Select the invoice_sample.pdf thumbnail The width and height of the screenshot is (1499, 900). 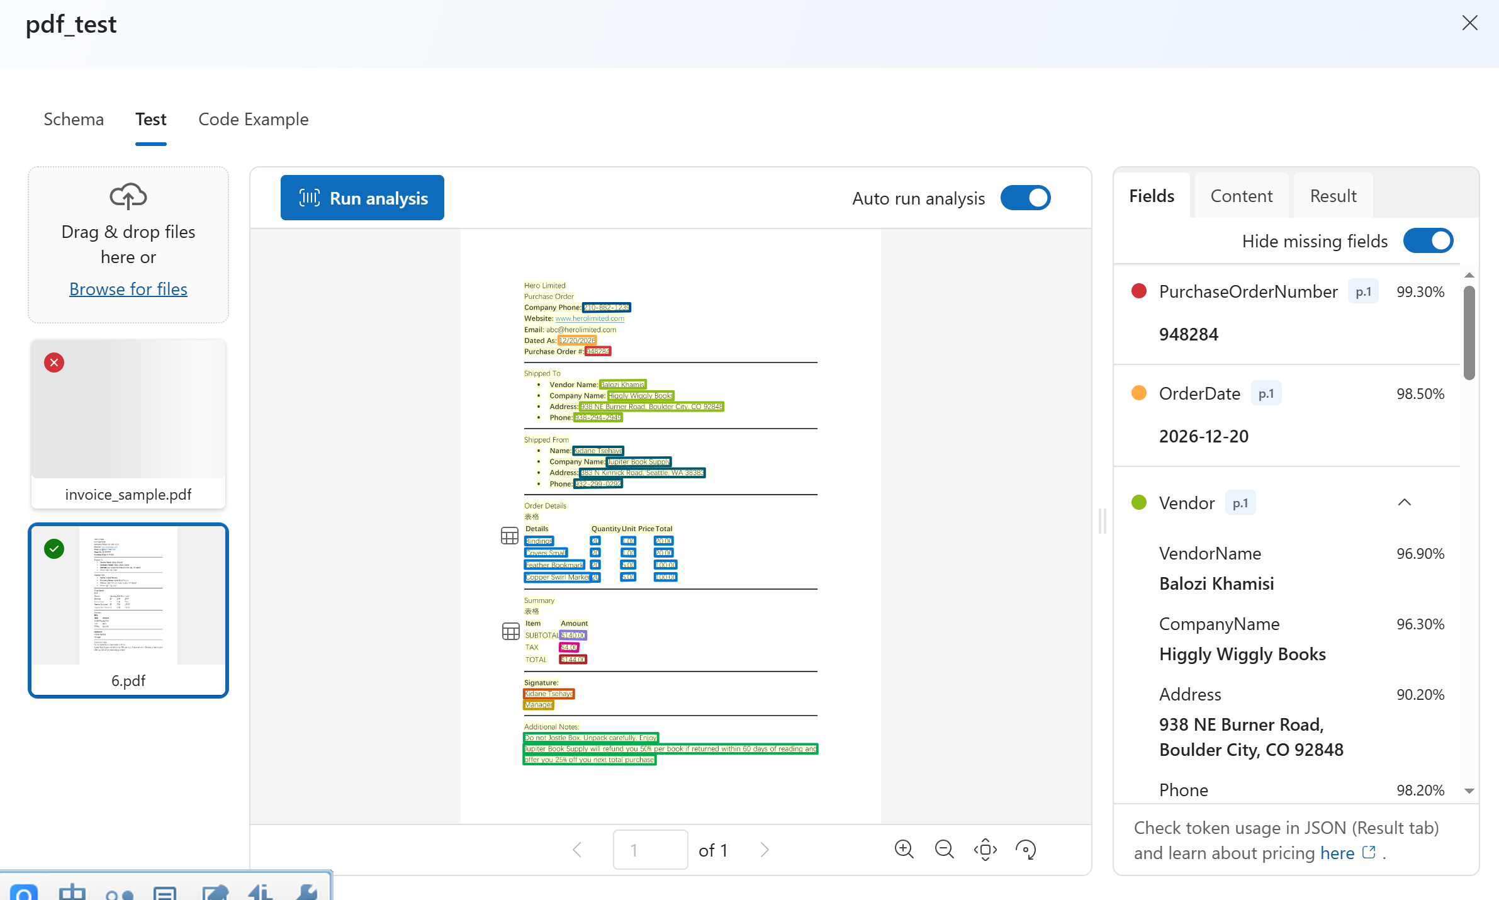click(128, 423)
